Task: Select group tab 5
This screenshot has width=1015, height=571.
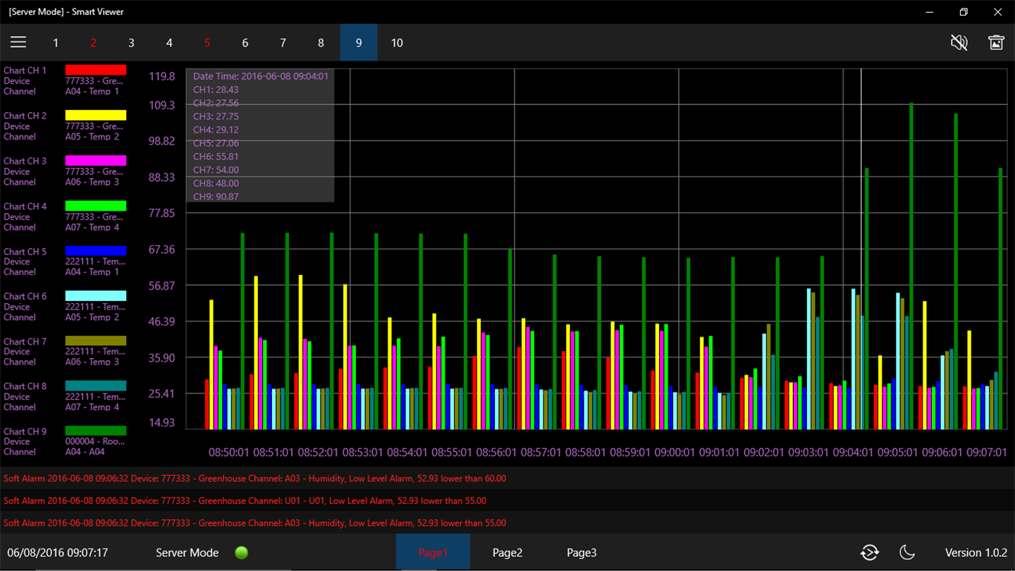Action: click(x=207, y=43)
